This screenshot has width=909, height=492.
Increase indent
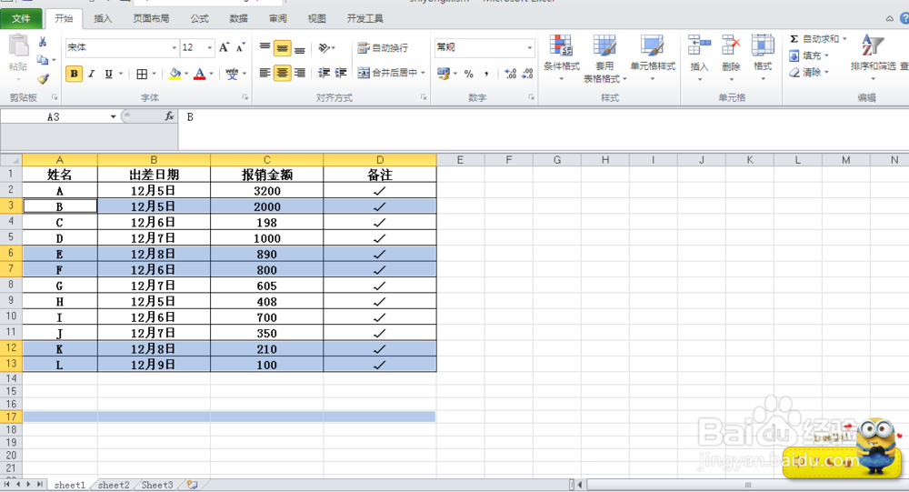pyautogui.click(x=341, y=73)
